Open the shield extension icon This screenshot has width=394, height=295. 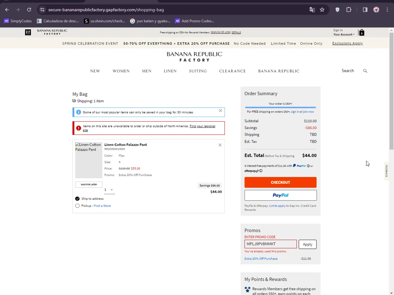tap(338, 10)
